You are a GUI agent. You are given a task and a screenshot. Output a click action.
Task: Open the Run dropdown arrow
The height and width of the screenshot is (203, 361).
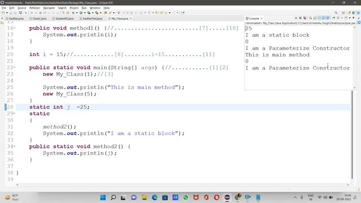(x=85, y=13)
